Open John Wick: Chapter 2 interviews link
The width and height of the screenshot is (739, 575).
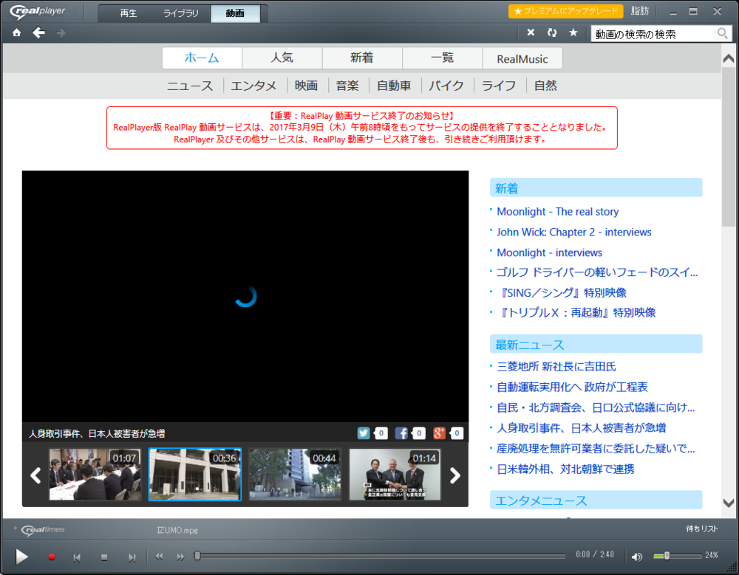pyautogui.click(x=574, y=233)
